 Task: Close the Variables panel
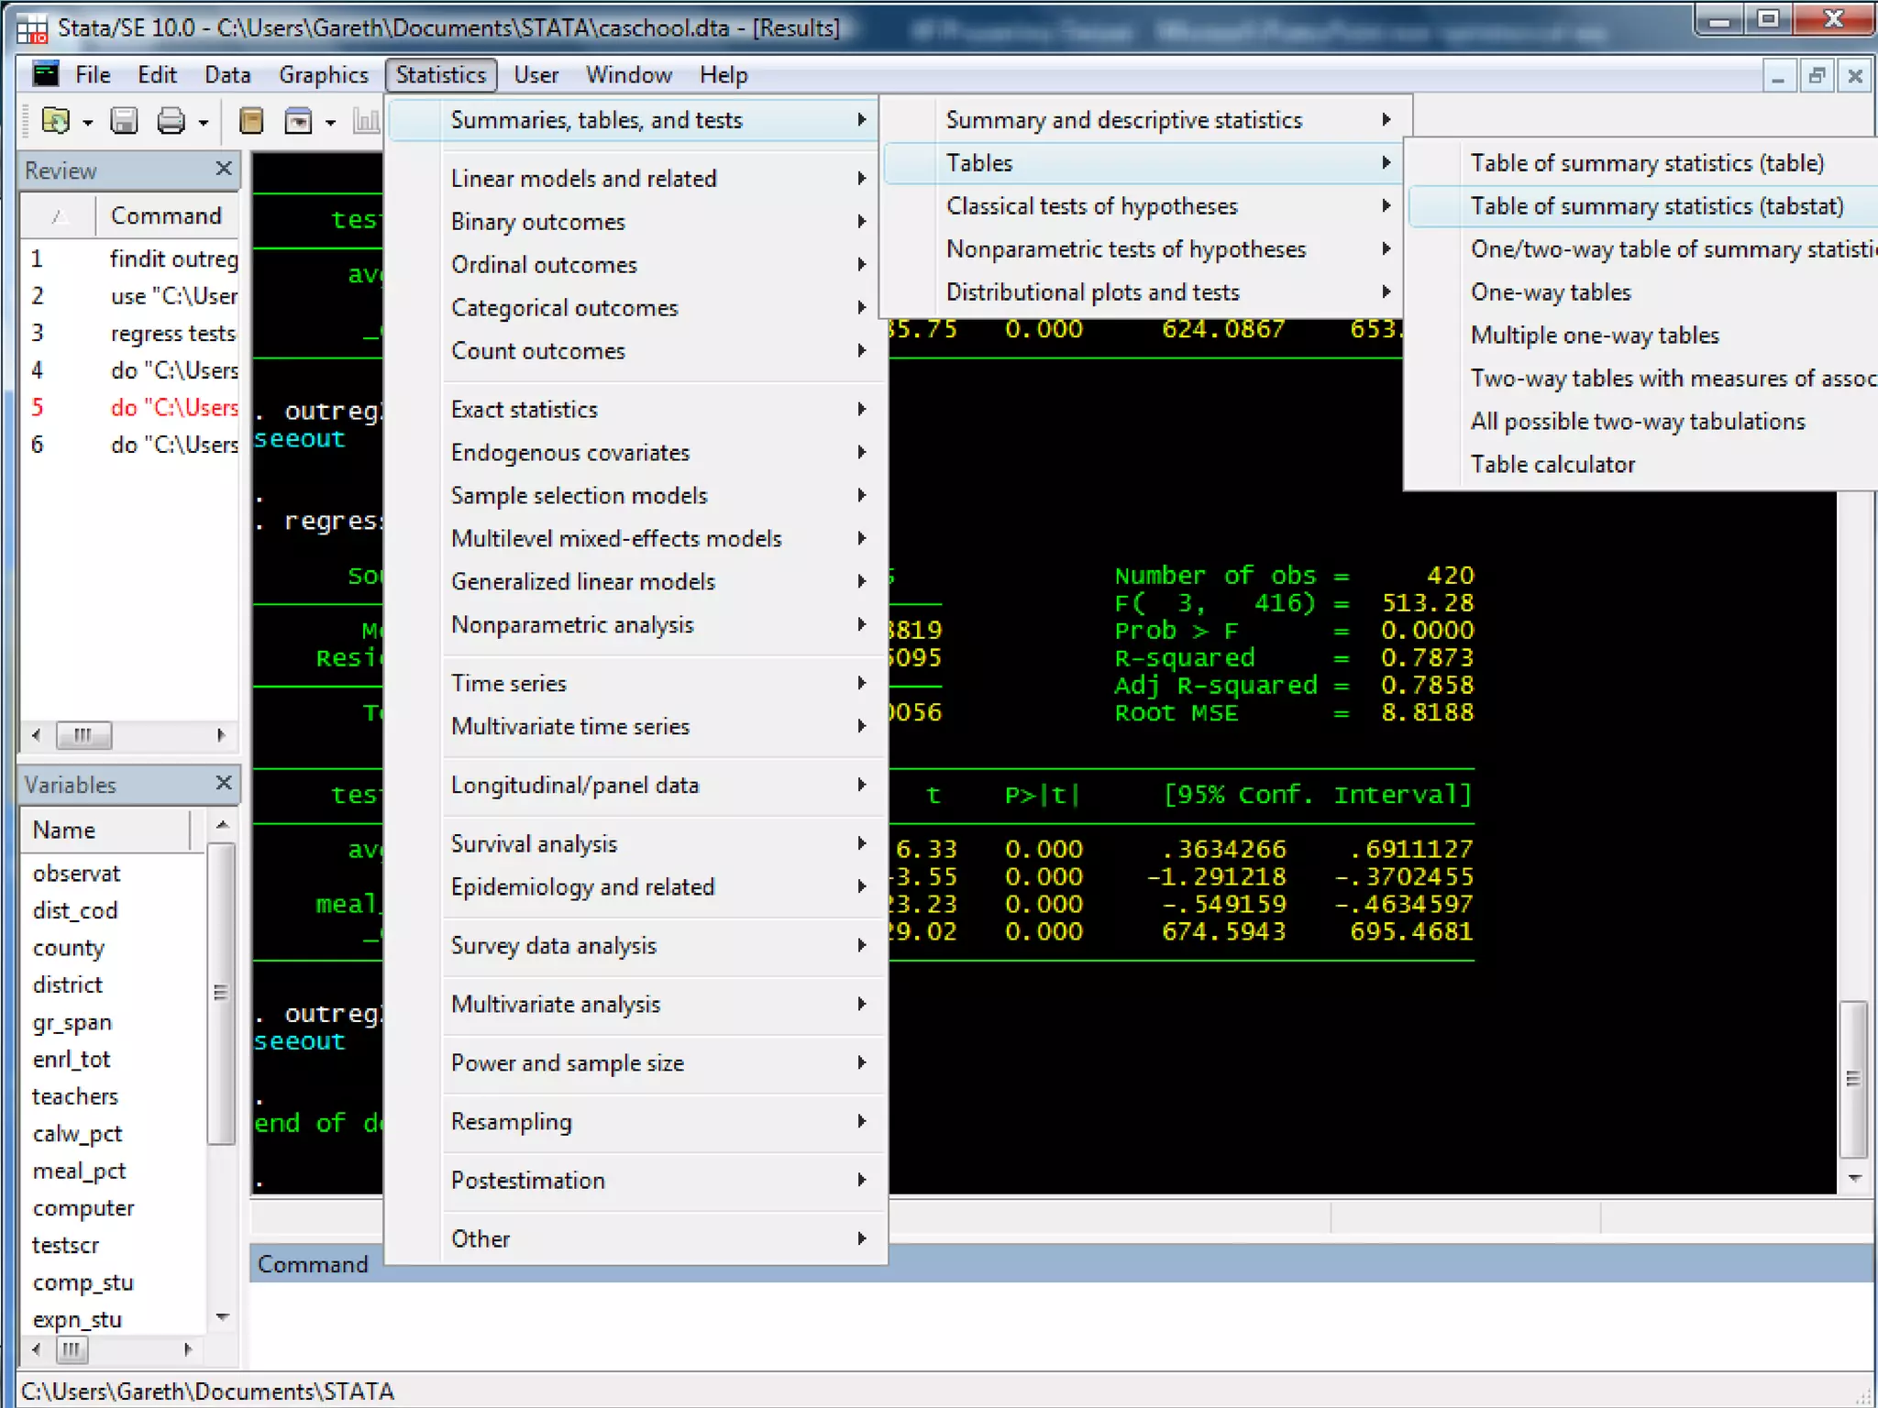[x=223, y=783]
